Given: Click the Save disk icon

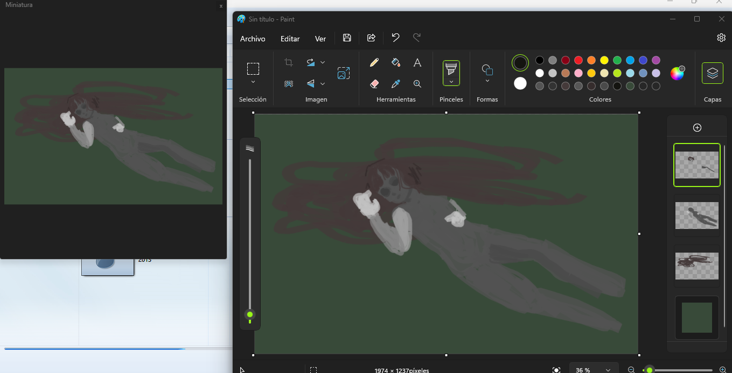Looking at the screenshot, I should click(347, 38).
